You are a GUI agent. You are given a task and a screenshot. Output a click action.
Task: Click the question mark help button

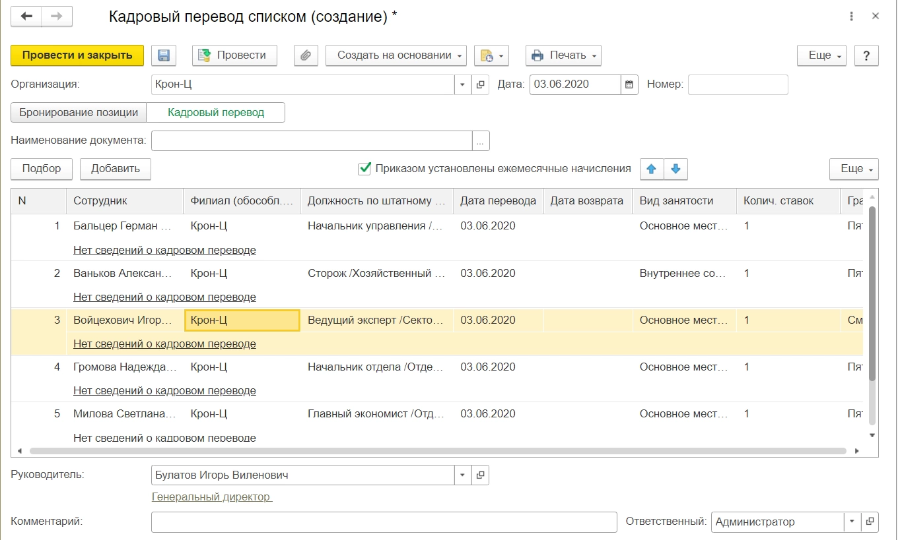(866, 55)
